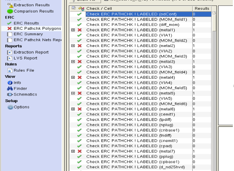Expand the metal5 check row
The image size is (234, 171).
(x=73, y=93)
